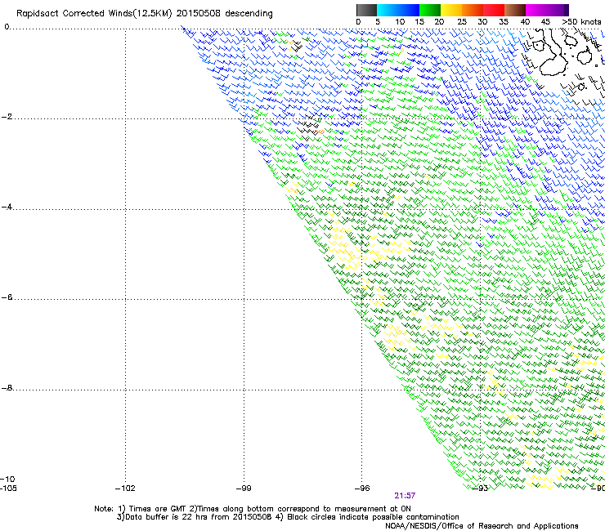Screen dimensions: 605x531
Task: Click the '-96' longitude axis label
Action: point(362,489)
